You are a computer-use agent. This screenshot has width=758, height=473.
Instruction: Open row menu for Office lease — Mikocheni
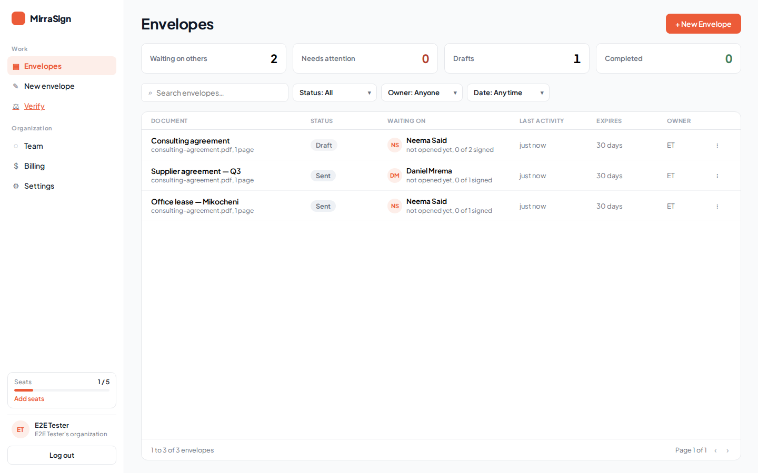click(x=717, y=207)
